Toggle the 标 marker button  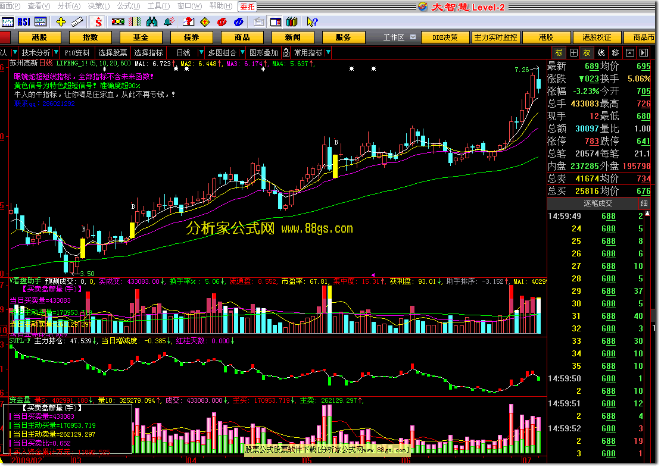pos(559,52)
